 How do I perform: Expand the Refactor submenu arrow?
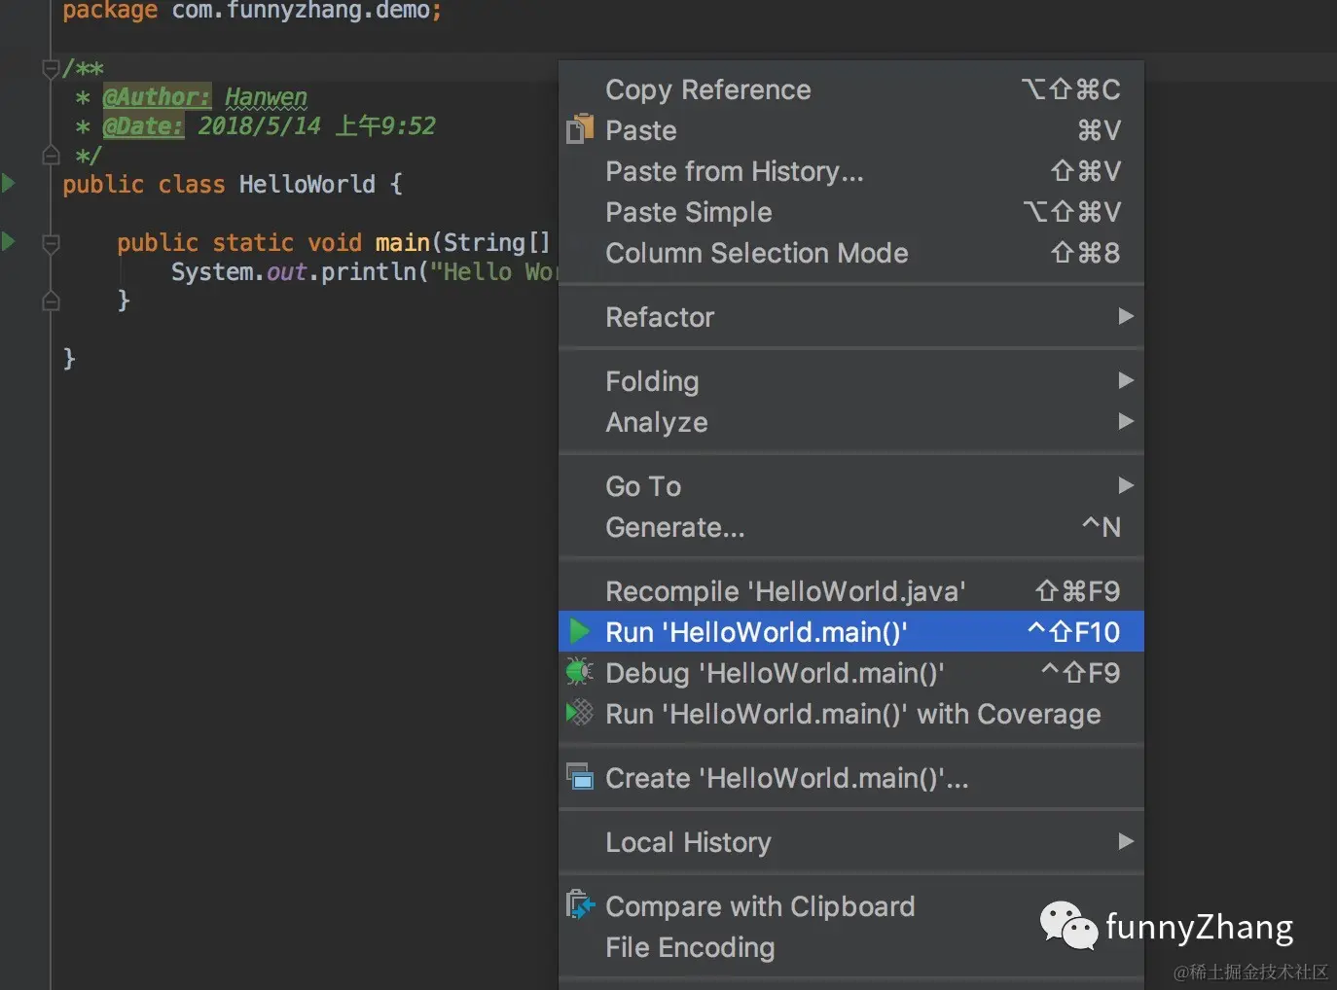click(1126, 316)
